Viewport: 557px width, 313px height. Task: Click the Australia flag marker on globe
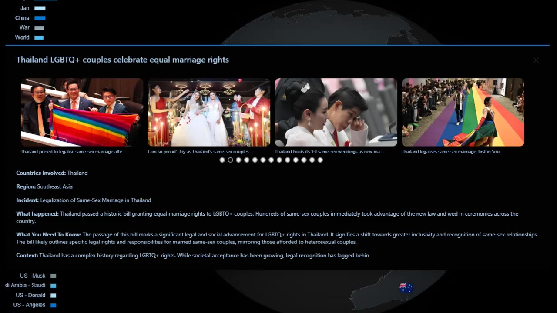click(x=406, y=287)
